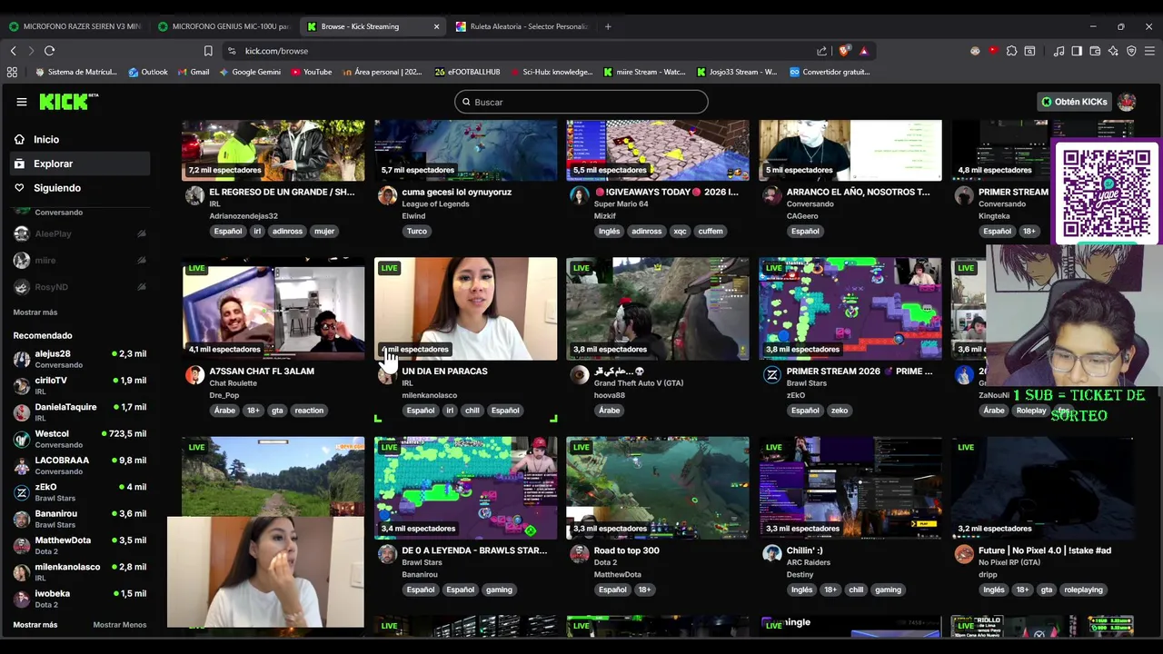1163x654 pixels.
Task: Open the Road to top 300 stream thumbnail
Action: coord(658,488)
